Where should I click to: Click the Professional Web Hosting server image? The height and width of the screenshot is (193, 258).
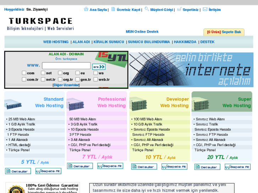click(75, 104)
